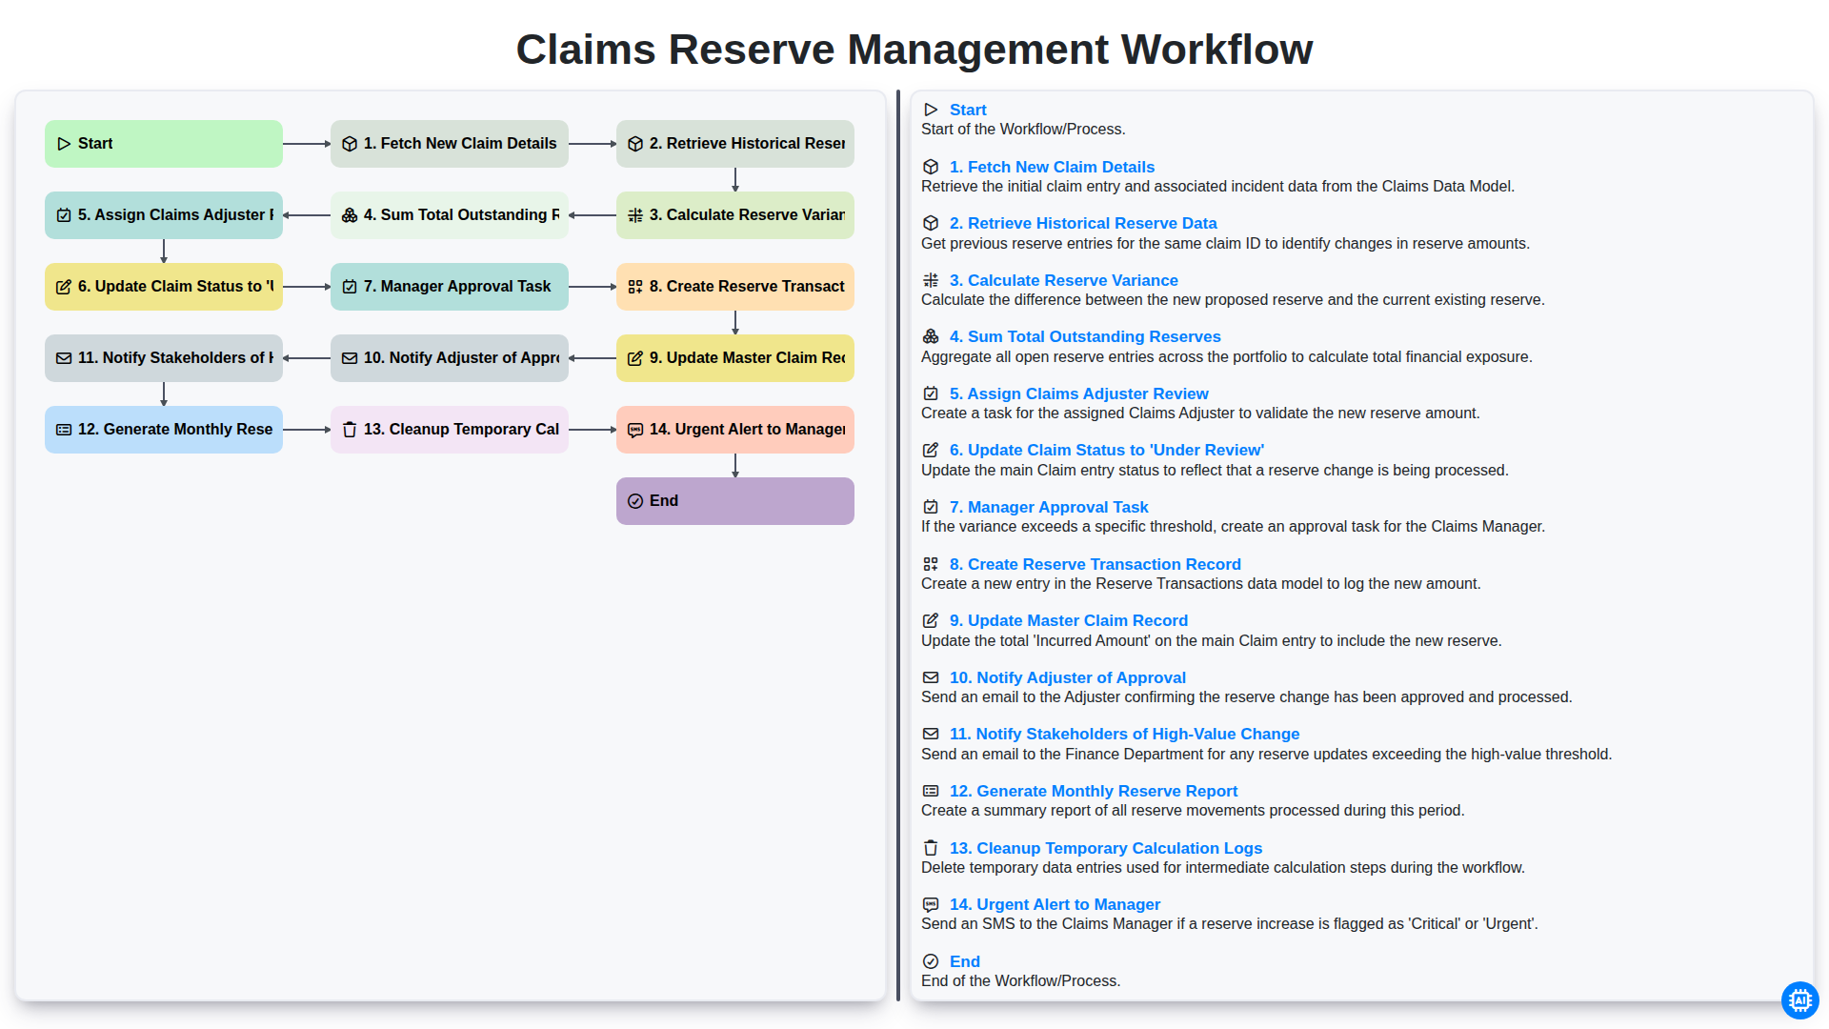
Task: Click description starting 'If the variance exceeds'
Action: pos(1233,527)
